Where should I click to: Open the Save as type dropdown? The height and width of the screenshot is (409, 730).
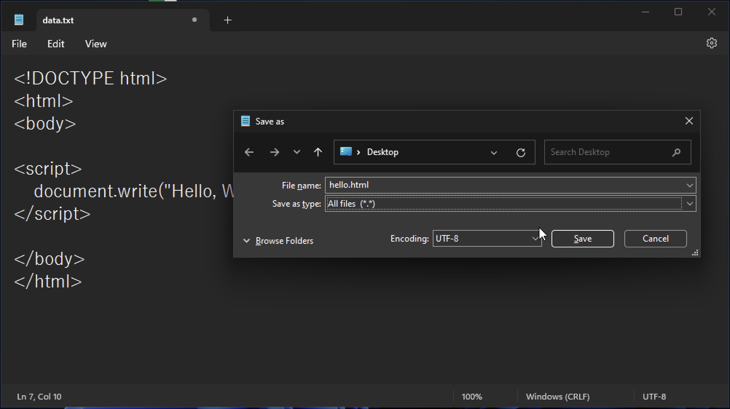690,203
